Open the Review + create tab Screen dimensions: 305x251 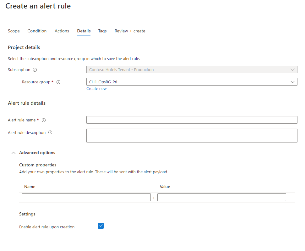click(130, 31)
